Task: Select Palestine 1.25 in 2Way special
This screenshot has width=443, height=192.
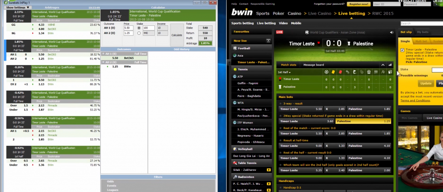Action: pyautogui.click(x=363, y=121)
